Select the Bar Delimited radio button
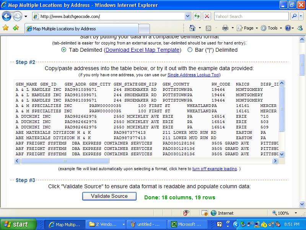 190,50
